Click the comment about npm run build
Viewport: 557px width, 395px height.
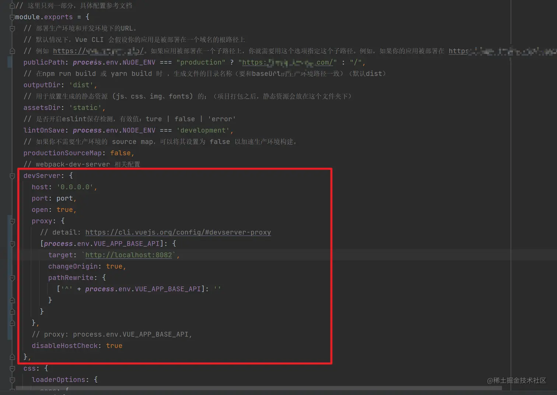click(205, 74)
